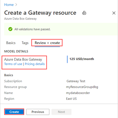Click the Basics section heading

[9, 75]
